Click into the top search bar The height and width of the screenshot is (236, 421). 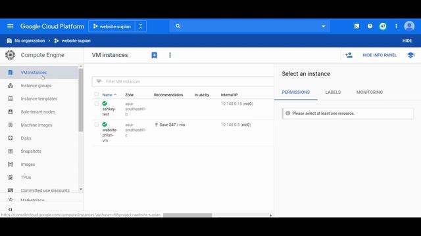[x=249, y=26]
